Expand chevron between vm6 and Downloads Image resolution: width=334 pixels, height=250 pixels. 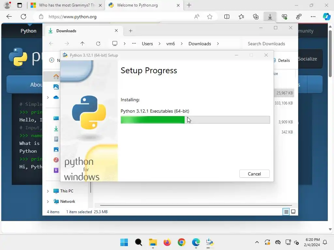tap(181, 44)
